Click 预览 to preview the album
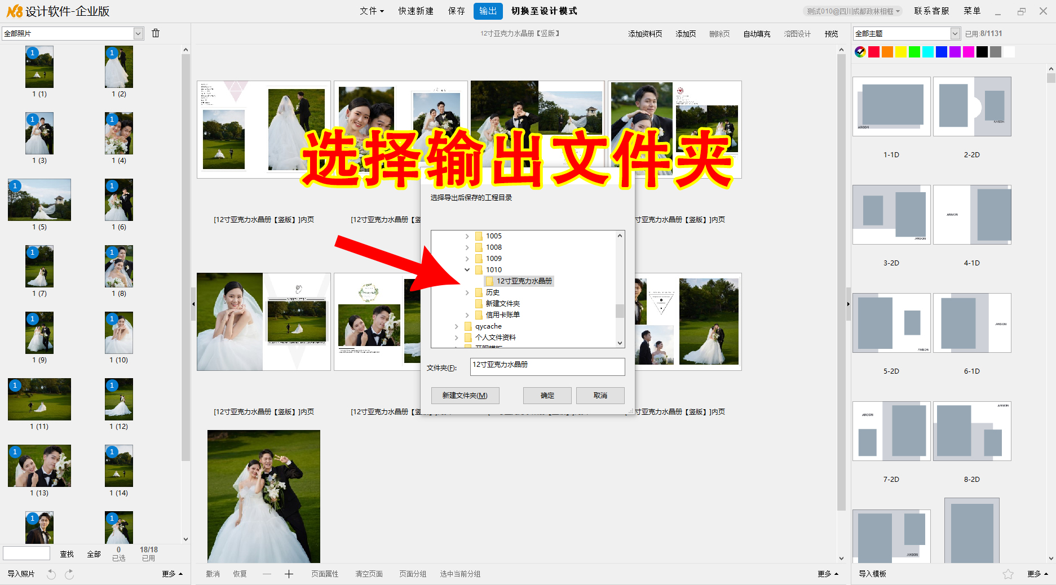This screenshot has width=1056, height=585. coord(832,34)
